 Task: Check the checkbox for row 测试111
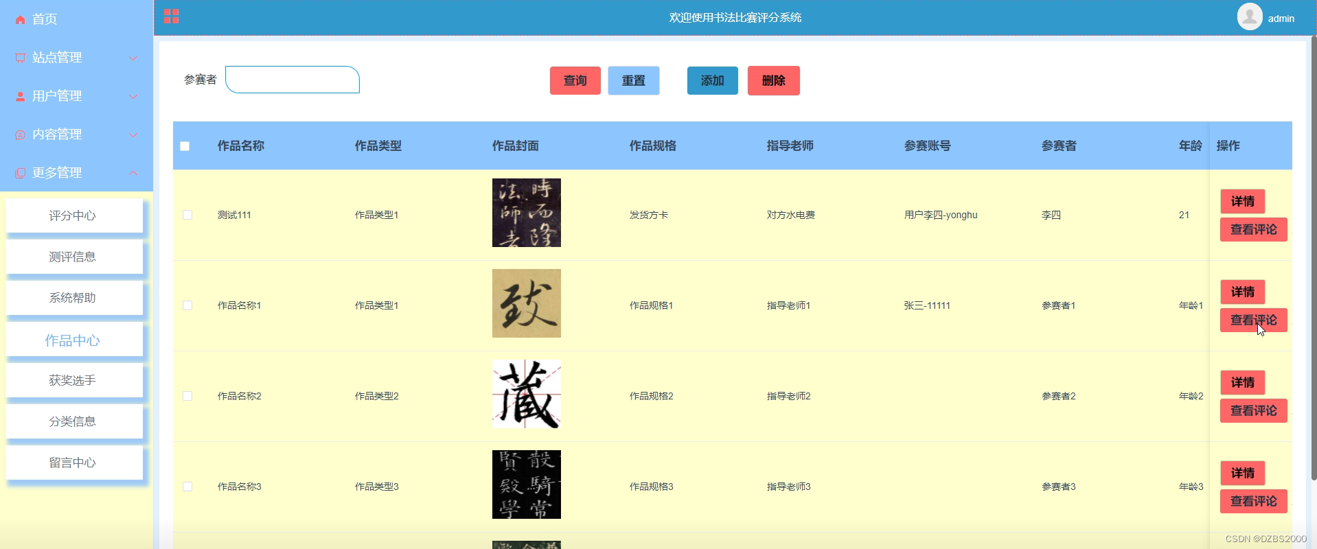point(187,215)
